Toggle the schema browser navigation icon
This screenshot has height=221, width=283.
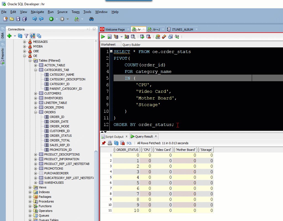tap(33, 36)
